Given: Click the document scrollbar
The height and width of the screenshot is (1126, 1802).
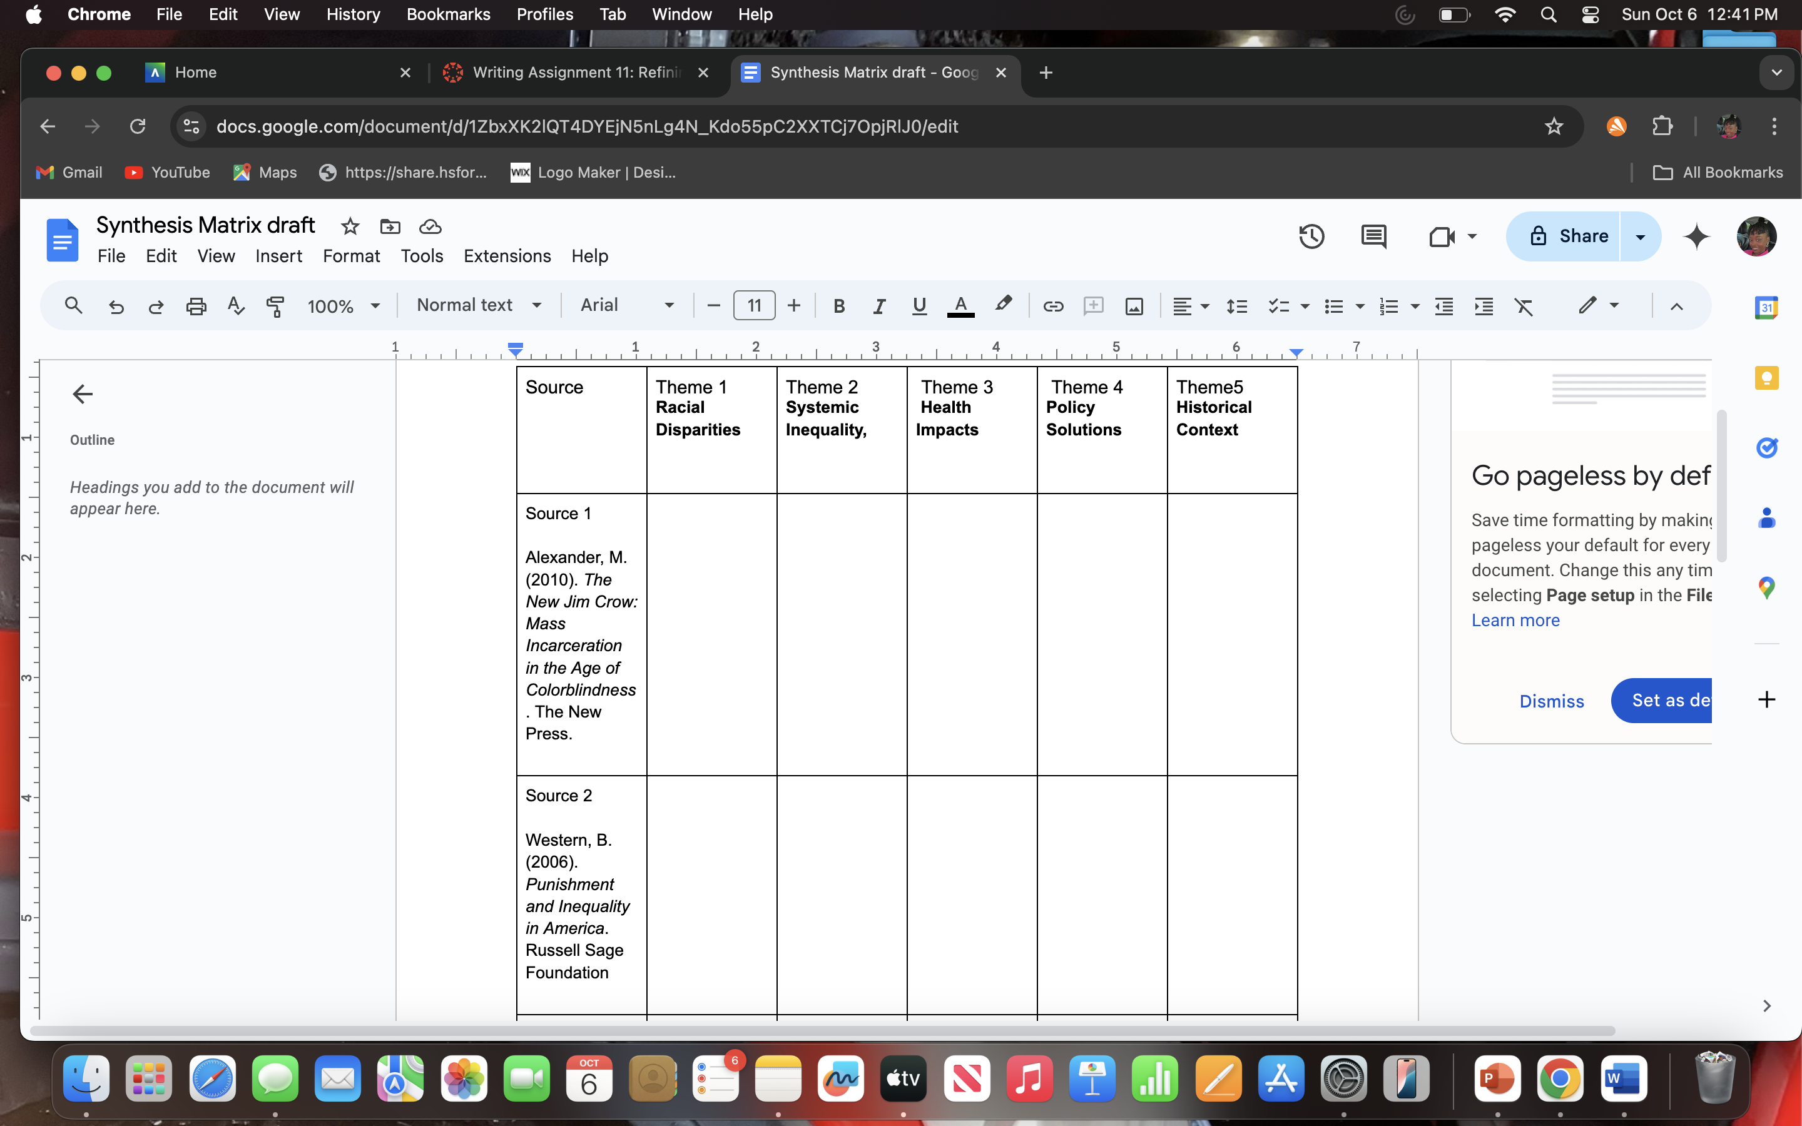Looking at the screenshot, I should 1723,484.
